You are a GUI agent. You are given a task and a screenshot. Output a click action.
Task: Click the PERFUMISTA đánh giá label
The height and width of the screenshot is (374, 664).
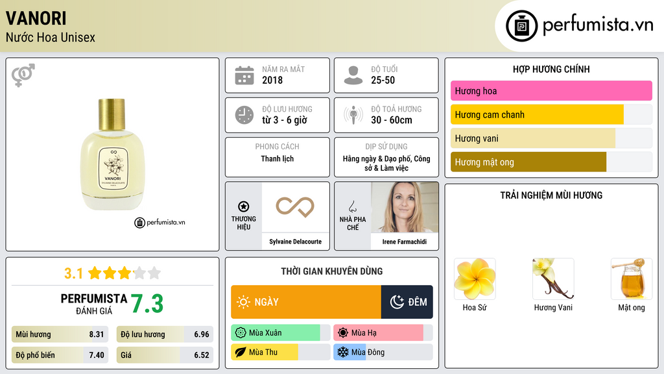point(93,304)
